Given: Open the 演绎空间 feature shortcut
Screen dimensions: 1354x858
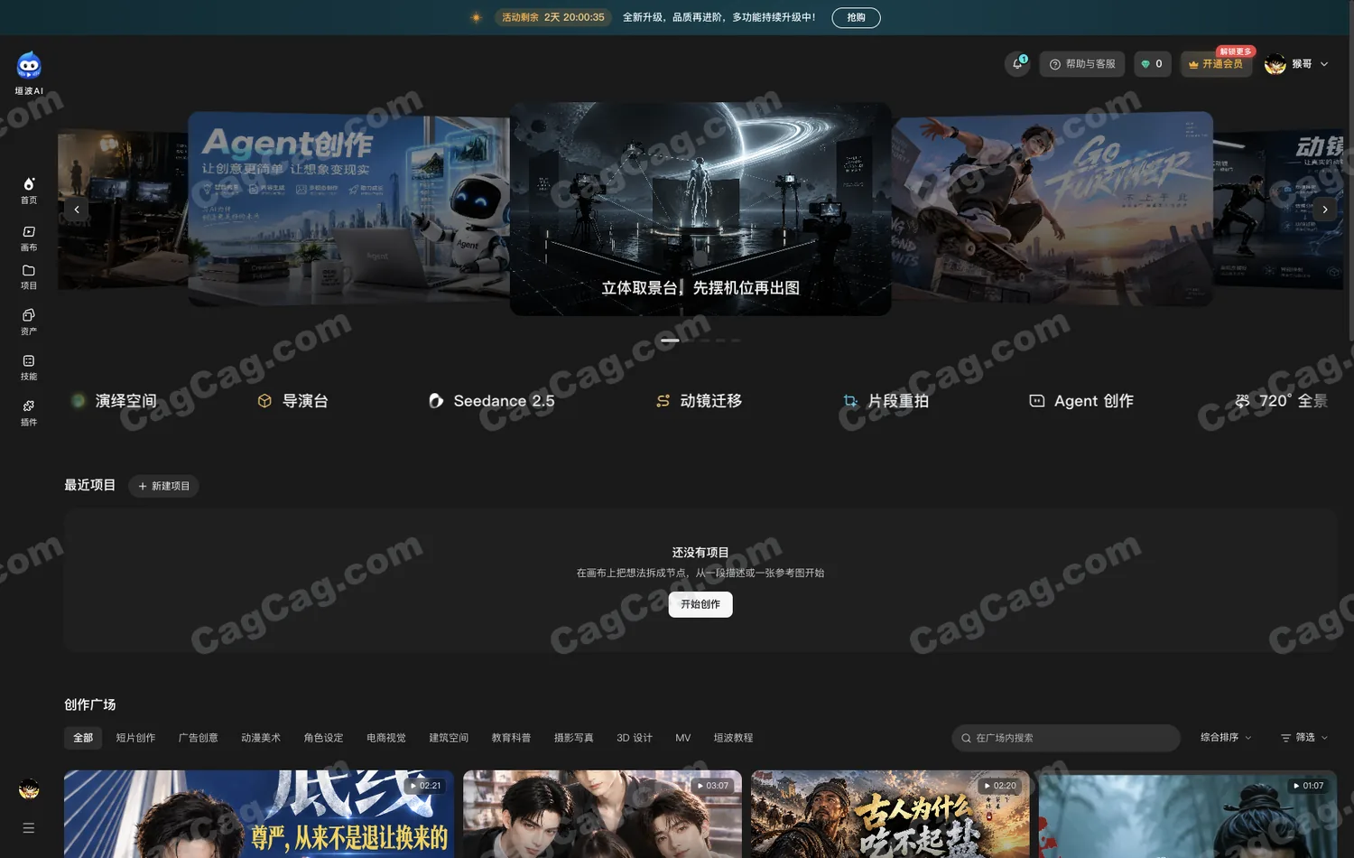Looking at the screenshot, I should [x=115, y=401].
